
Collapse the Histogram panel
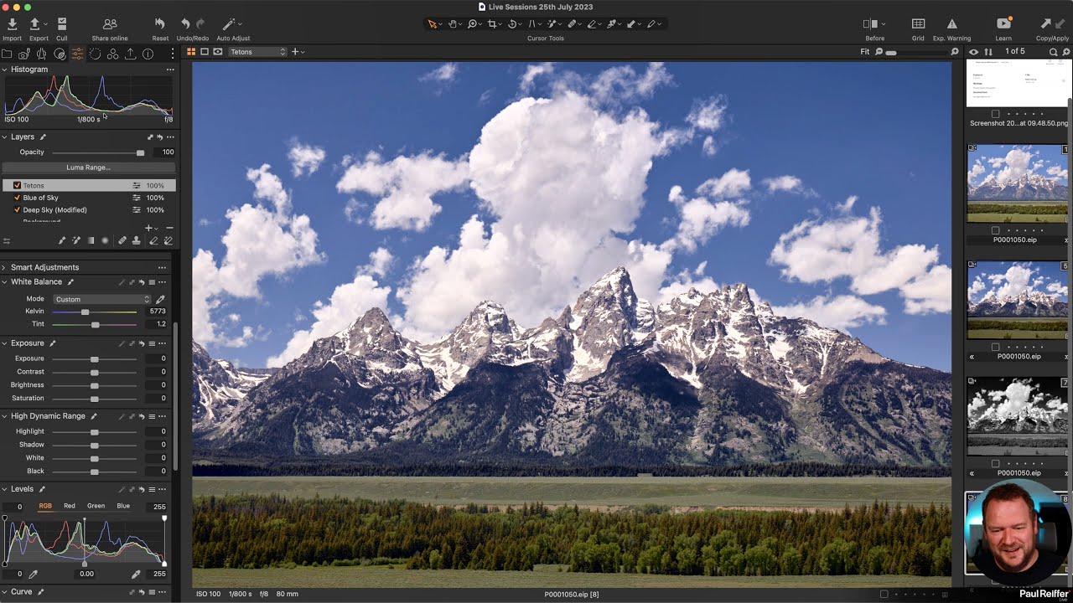[5, 70]
